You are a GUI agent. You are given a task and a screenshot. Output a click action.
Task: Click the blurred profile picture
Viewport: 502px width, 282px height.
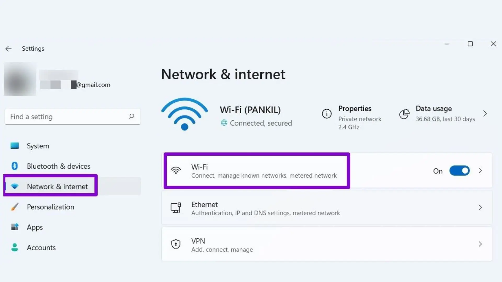(20, 79)
